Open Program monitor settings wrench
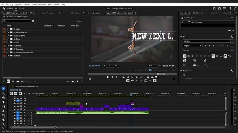 point(160,66)
